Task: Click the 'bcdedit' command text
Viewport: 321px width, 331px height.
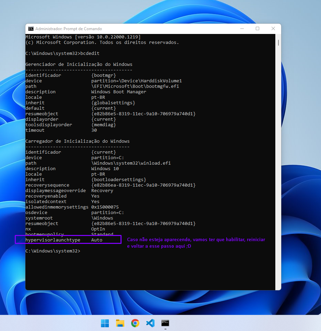Action: [90, 53]
